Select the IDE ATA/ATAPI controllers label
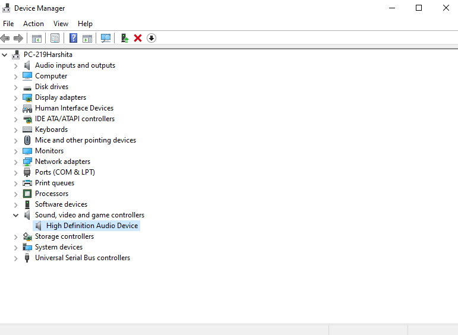This screenshot has width=458, height=335. tap(75, 119)
